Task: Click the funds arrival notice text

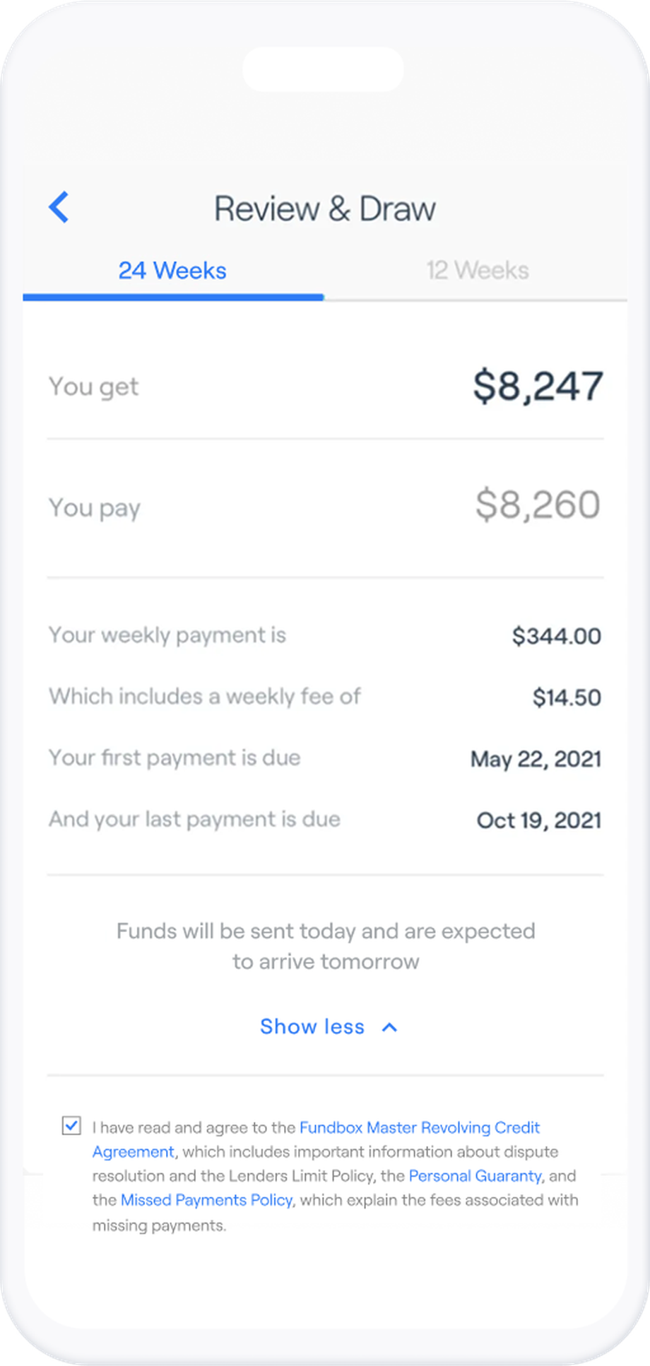Action: (326, 946)
